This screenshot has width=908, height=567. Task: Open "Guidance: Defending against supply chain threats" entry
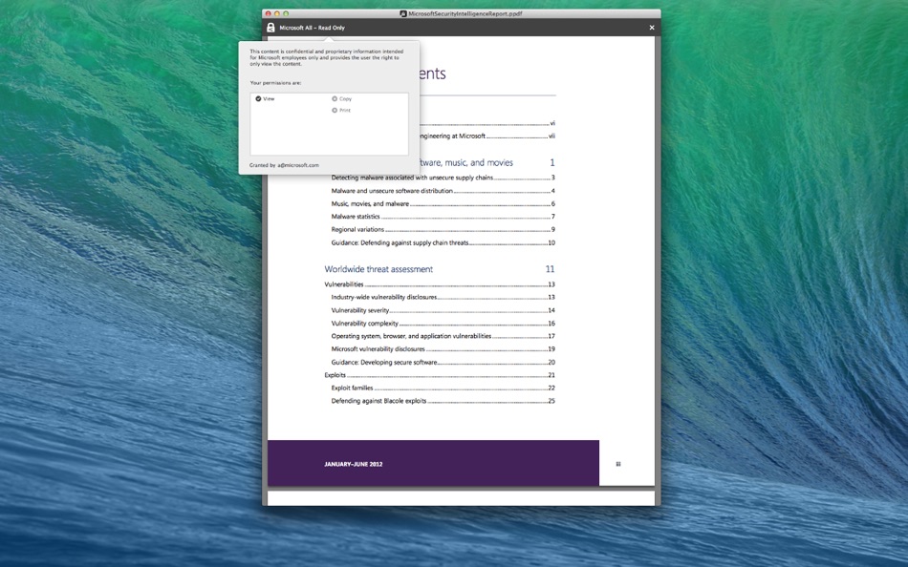click(x=443, y=242)
